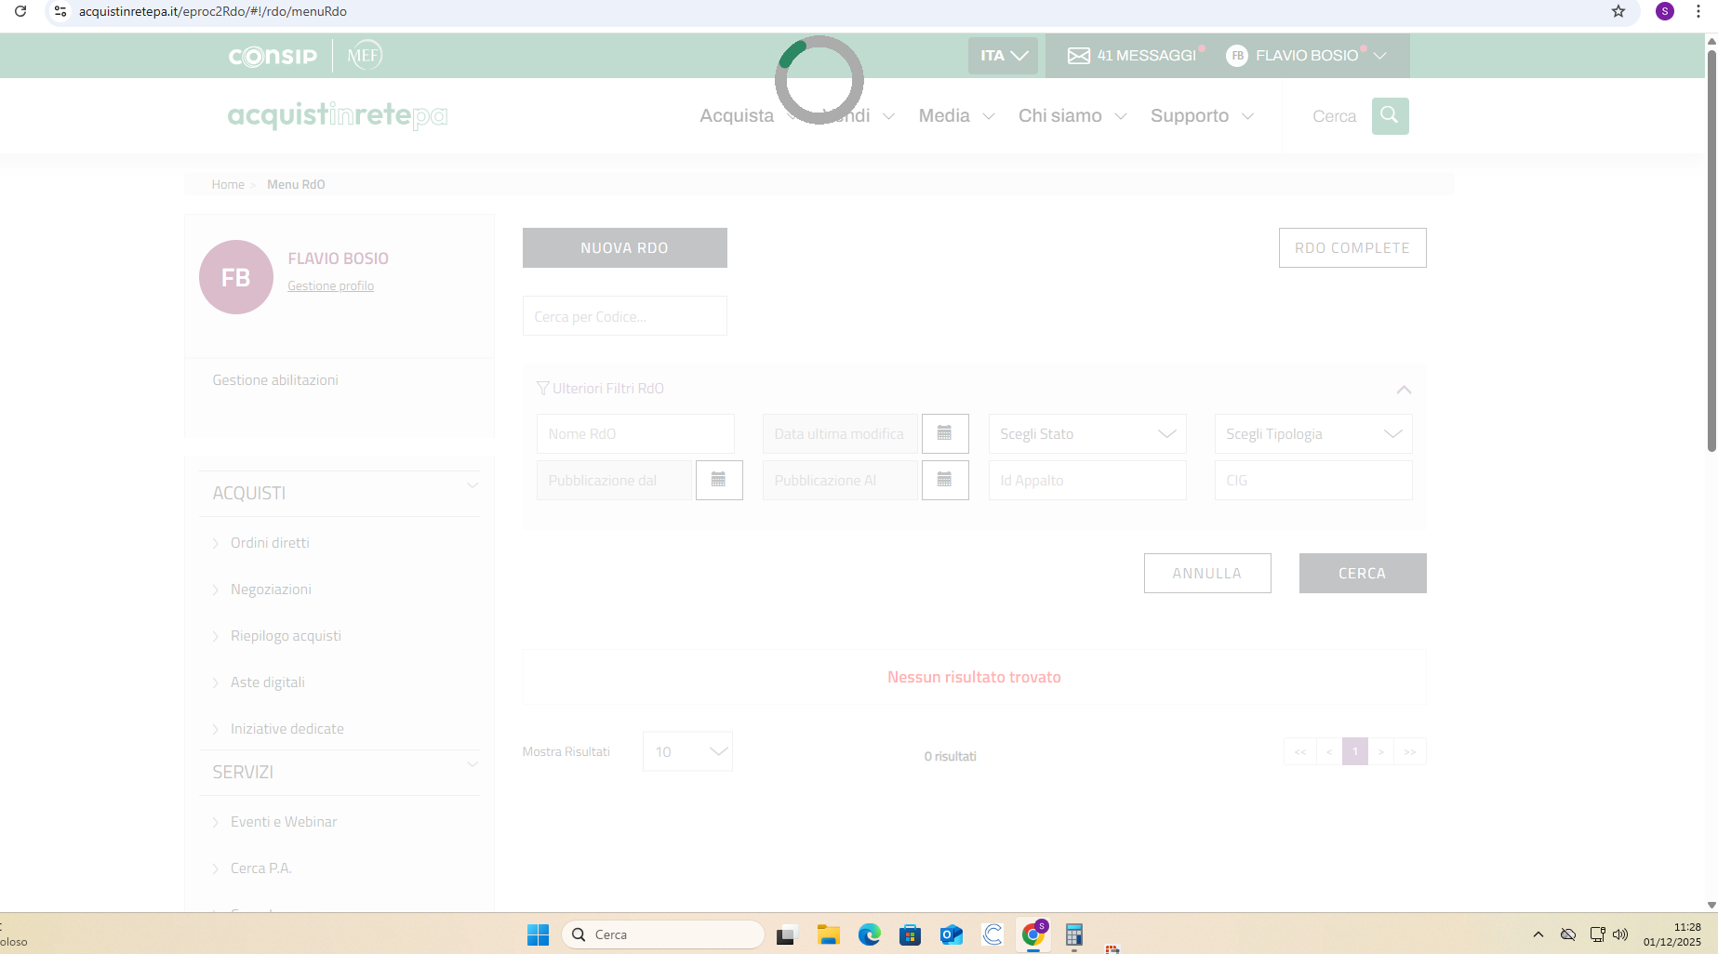The width and height of the screenshot is (1718, 954).
Task: Bookmark this page with star icon
Action: pyautogui.click(x=1618, y=11)
